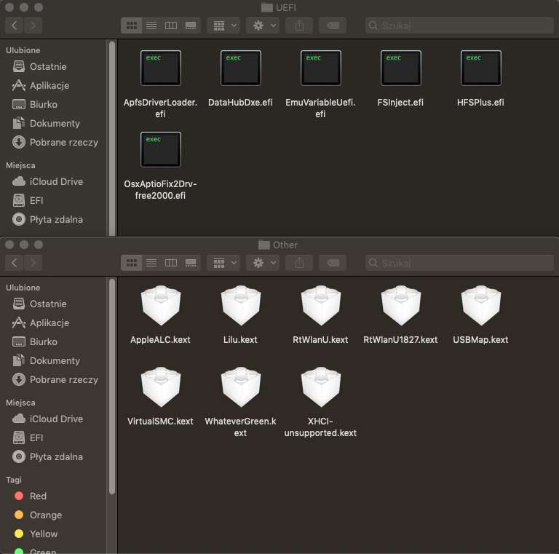Switch UEFI window to list view
This screenshot has height=554, width=559.
(x=151, y=25)
